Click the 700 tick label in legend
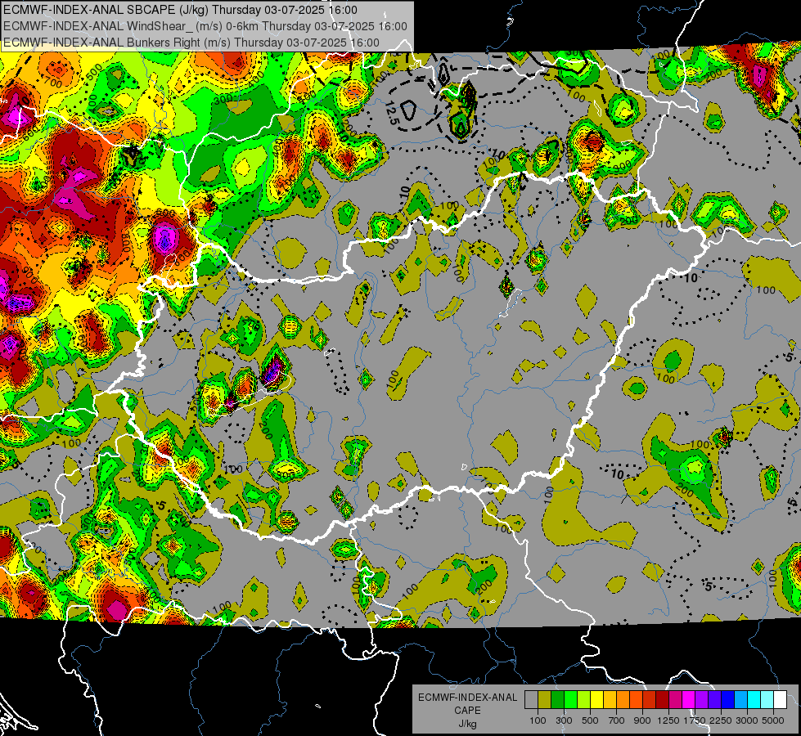The image size is (801, 736). 617,720
